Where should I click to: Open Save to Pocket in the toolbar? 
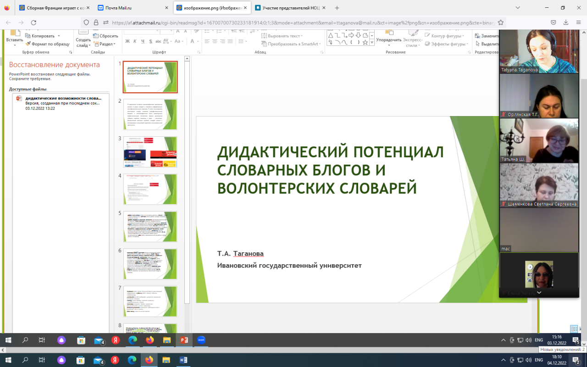(x=554, y=22)
